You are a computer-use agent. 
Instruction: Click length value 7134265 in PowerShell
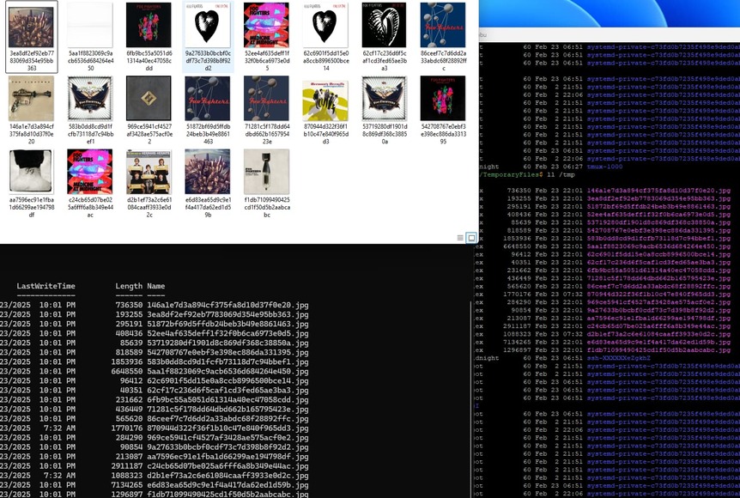tap(126, 485)
